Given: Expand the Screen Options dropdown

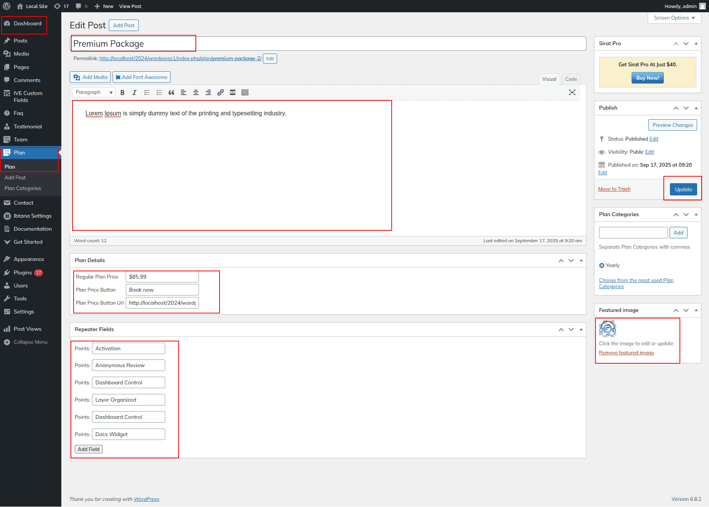Looking at the screenshot, I should pyautogui.click(x=674, y=18).
